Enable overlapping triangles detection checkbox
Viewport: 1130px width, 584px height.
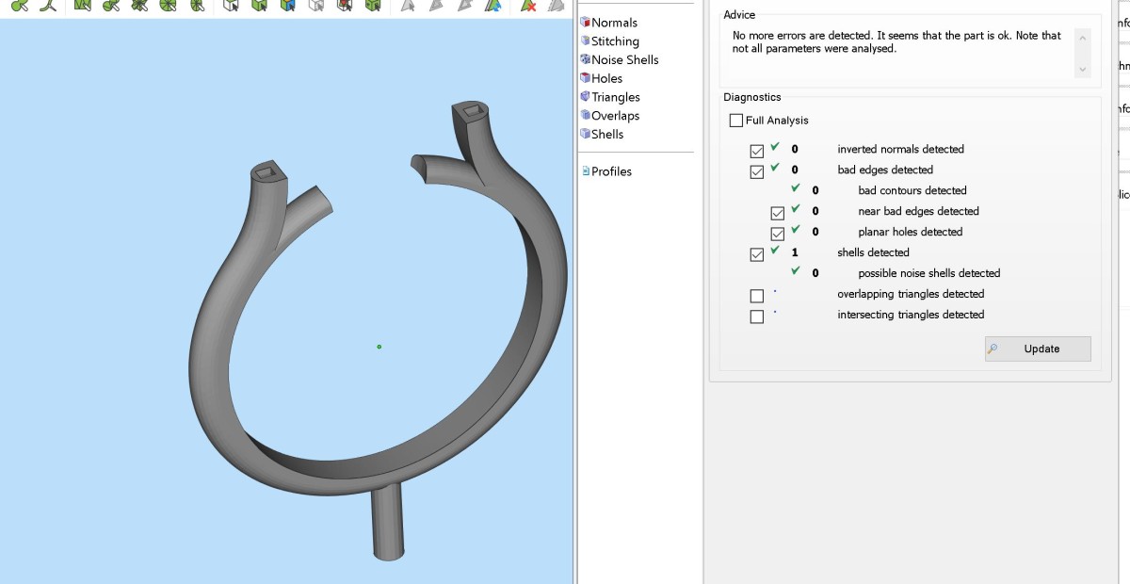point(757,296)
